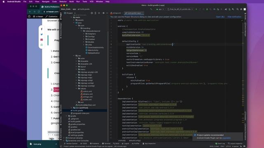Toggle the Favorites side panel

pos(61,120)
